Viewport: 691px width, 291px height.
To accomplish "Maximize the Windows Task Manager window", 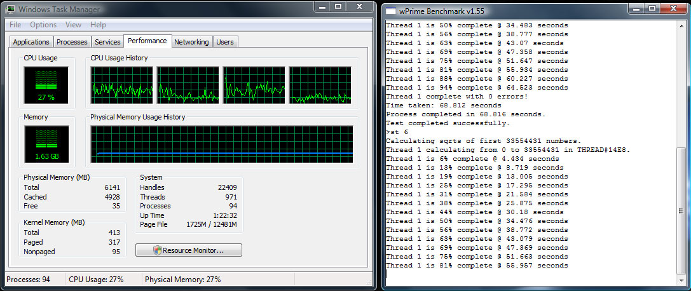I will 338,6.
